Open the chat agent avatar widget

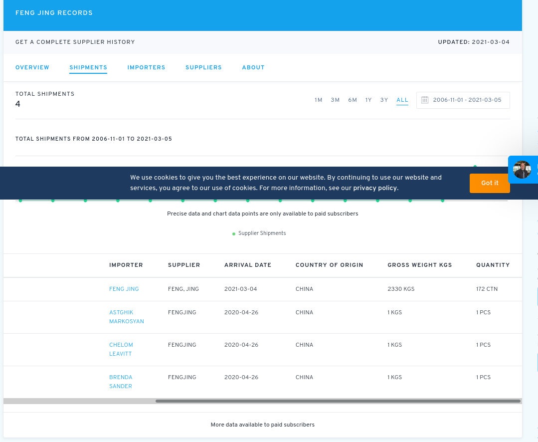(522, 170)
